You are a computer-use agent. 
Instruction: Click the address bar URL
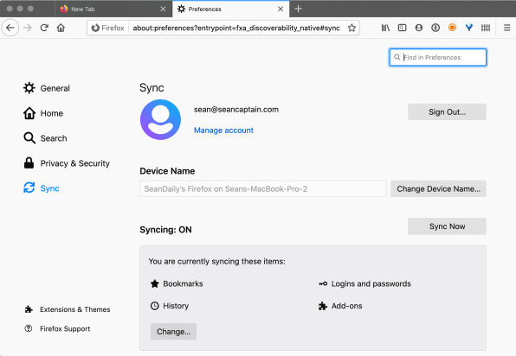(236, 28)
